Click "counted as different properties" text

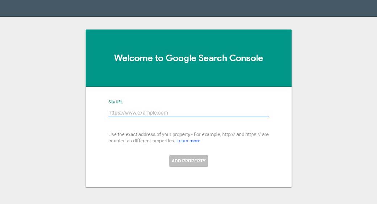[x=141, y=141]
